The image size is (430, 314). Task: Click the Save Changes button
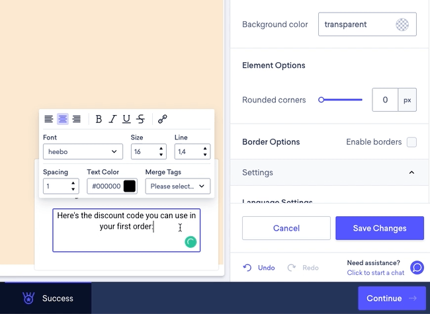tap(380, 228)
